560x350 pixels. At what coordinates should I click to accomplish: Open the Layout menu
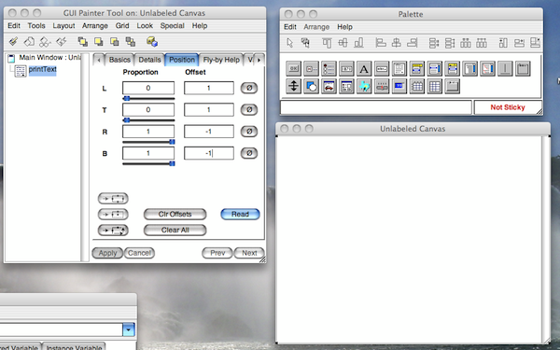pos(63,26)
